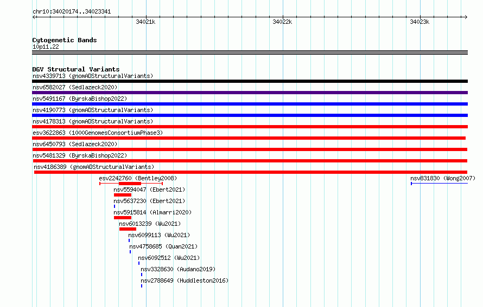This screenshot has width=483, height=307.
Task: Click the blue nsv4758685 tick mark
Action: [130, 252]
